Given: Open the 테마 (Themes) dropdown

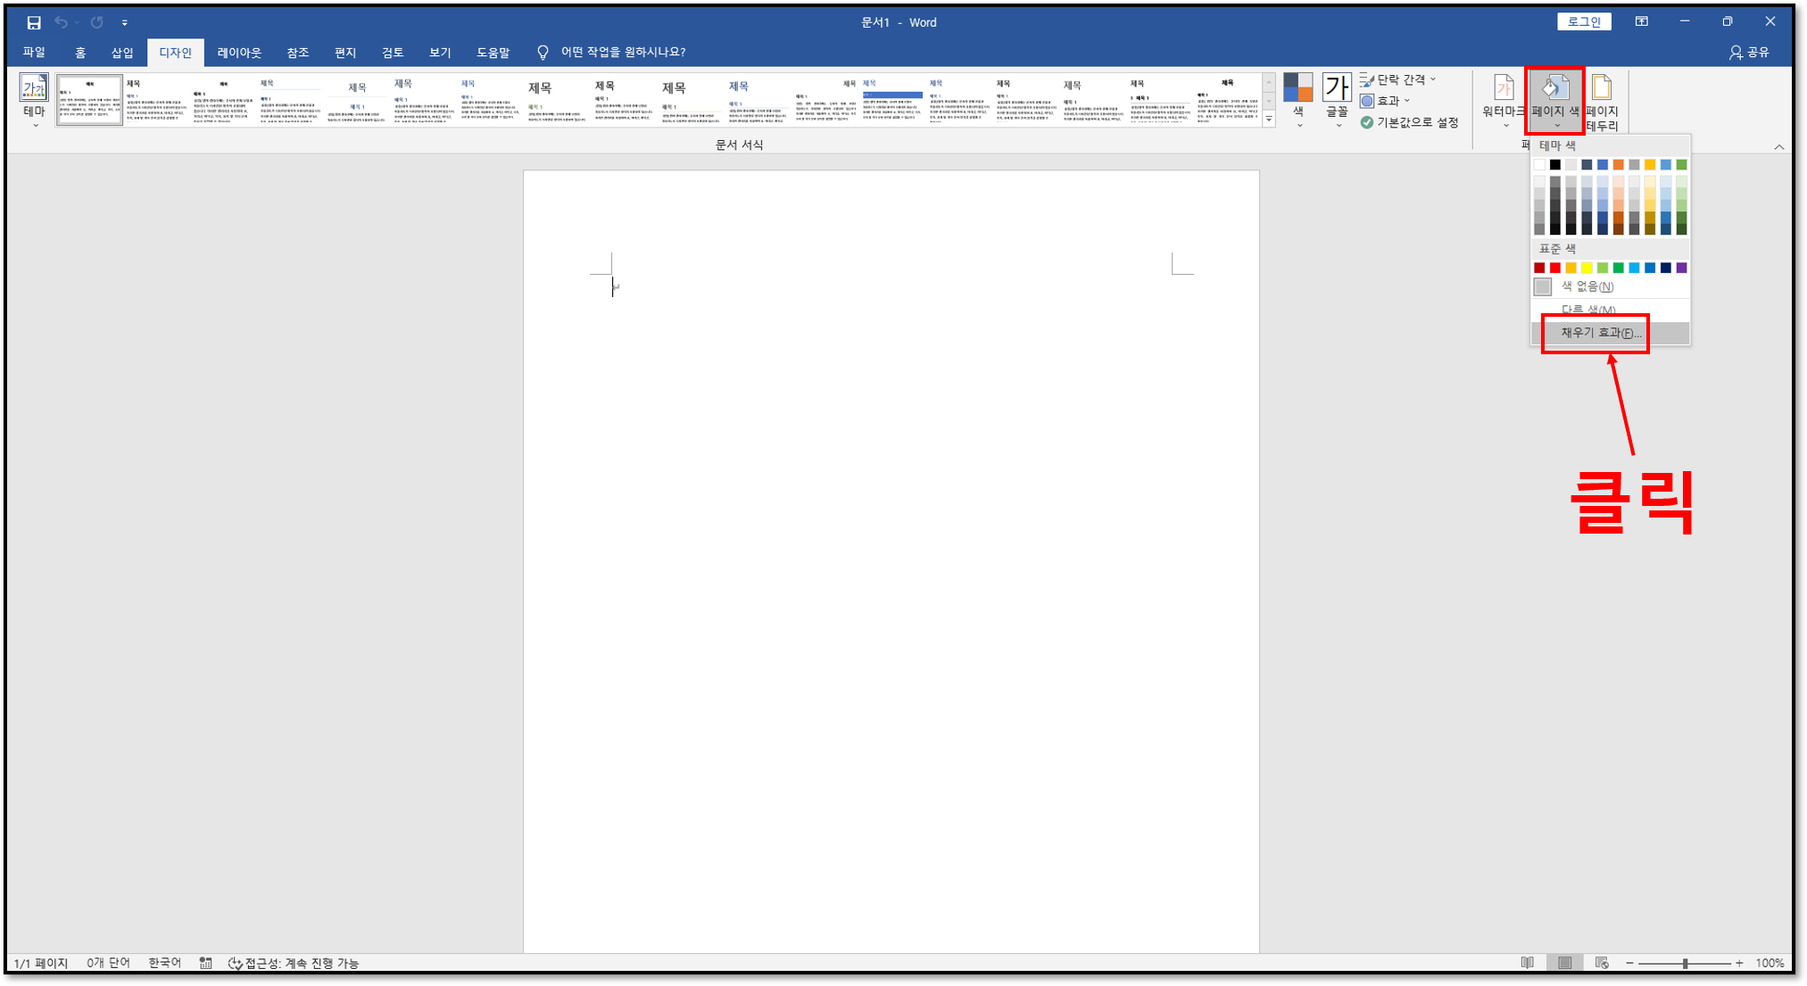Looking at the screenshot, I should 34,100.
